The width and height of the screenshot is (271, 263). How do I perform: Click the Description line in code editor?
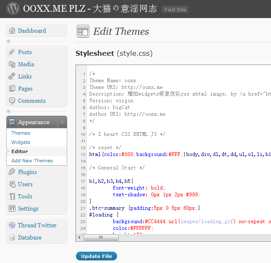[180, 94]
